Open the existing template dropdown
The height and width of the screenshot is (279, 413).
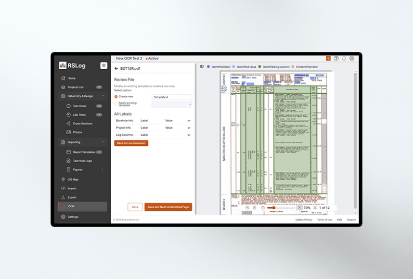pos(172,104)
